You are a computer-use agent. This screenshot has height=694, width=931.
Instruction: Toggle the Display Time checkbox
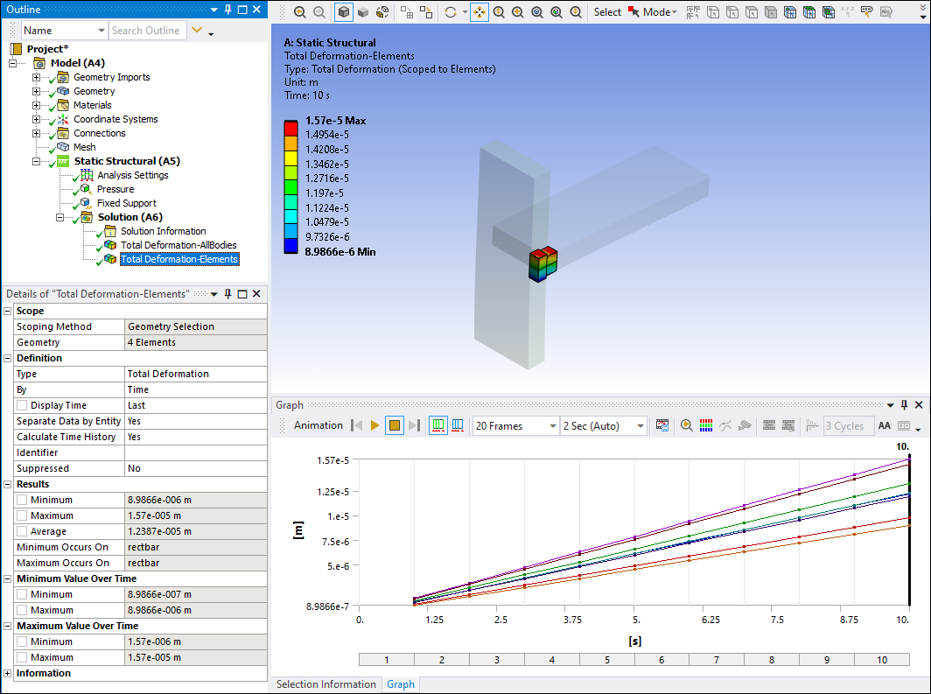[x=22, y=405]
